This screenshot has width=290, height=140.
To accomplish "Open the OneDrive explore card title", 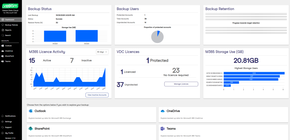I will [173, 111].
